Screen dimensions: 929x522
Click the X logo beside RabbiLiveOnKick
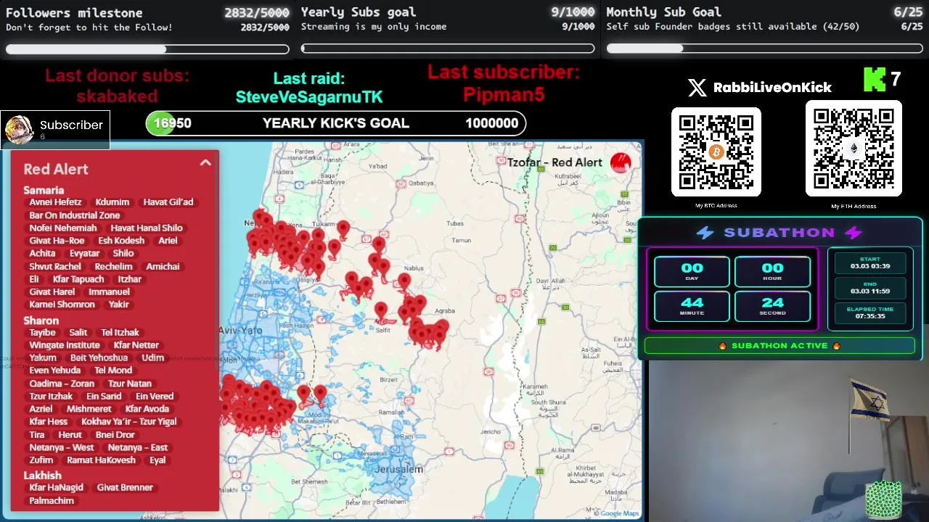(x=697, y=88)
